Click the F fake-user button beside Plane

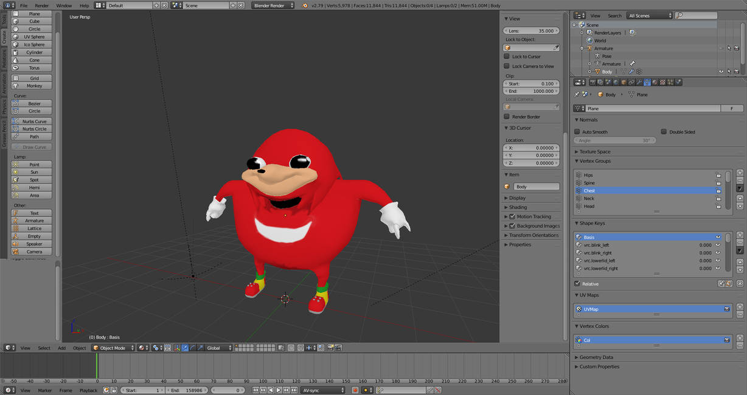[x=732, y=109]
